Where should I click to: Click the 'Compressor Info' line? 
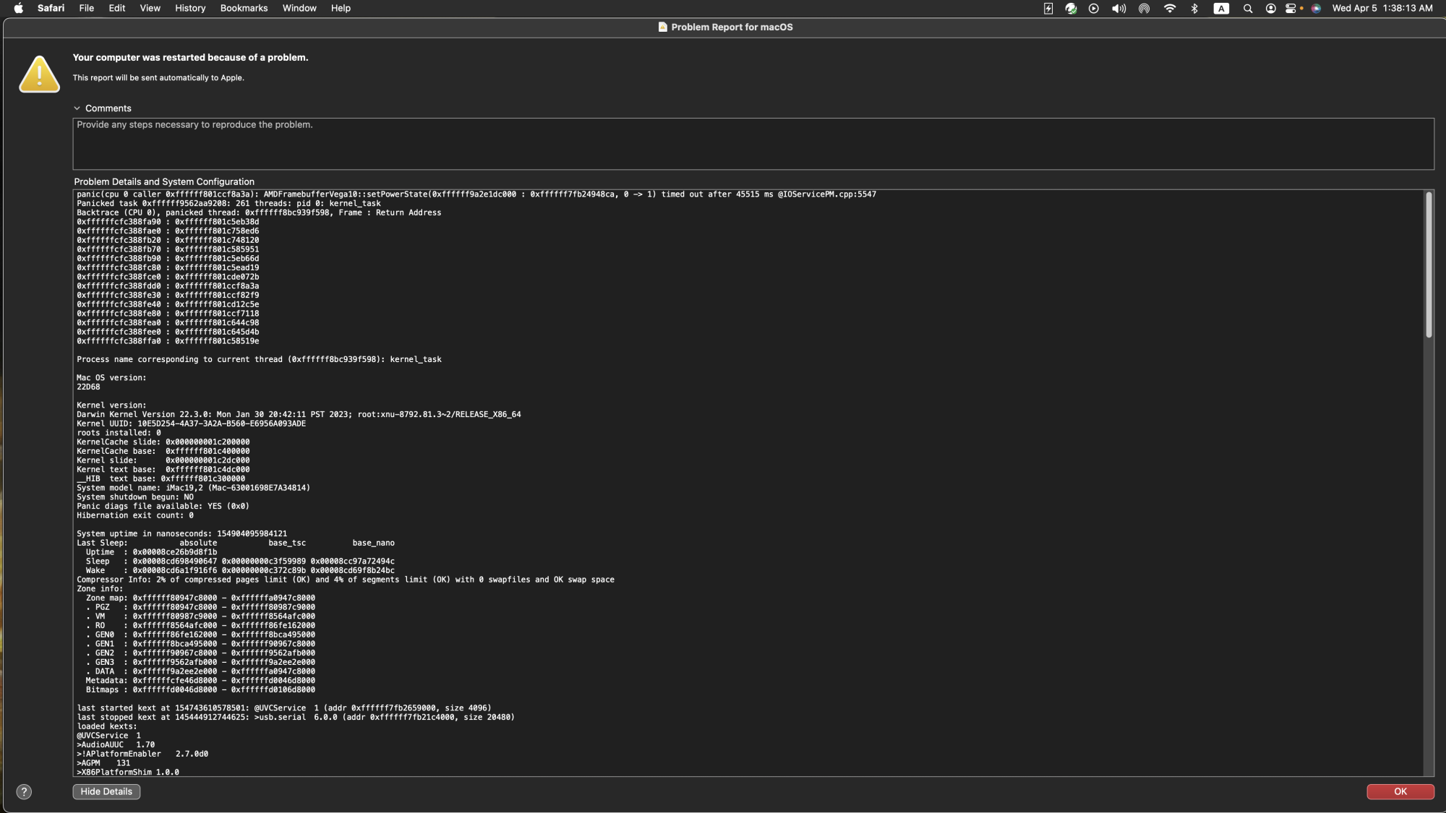pos(346,580)
